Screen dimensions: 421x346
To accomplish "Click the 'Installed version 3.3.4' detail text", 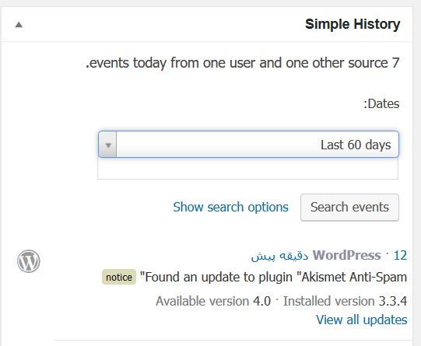I will 346,301.
